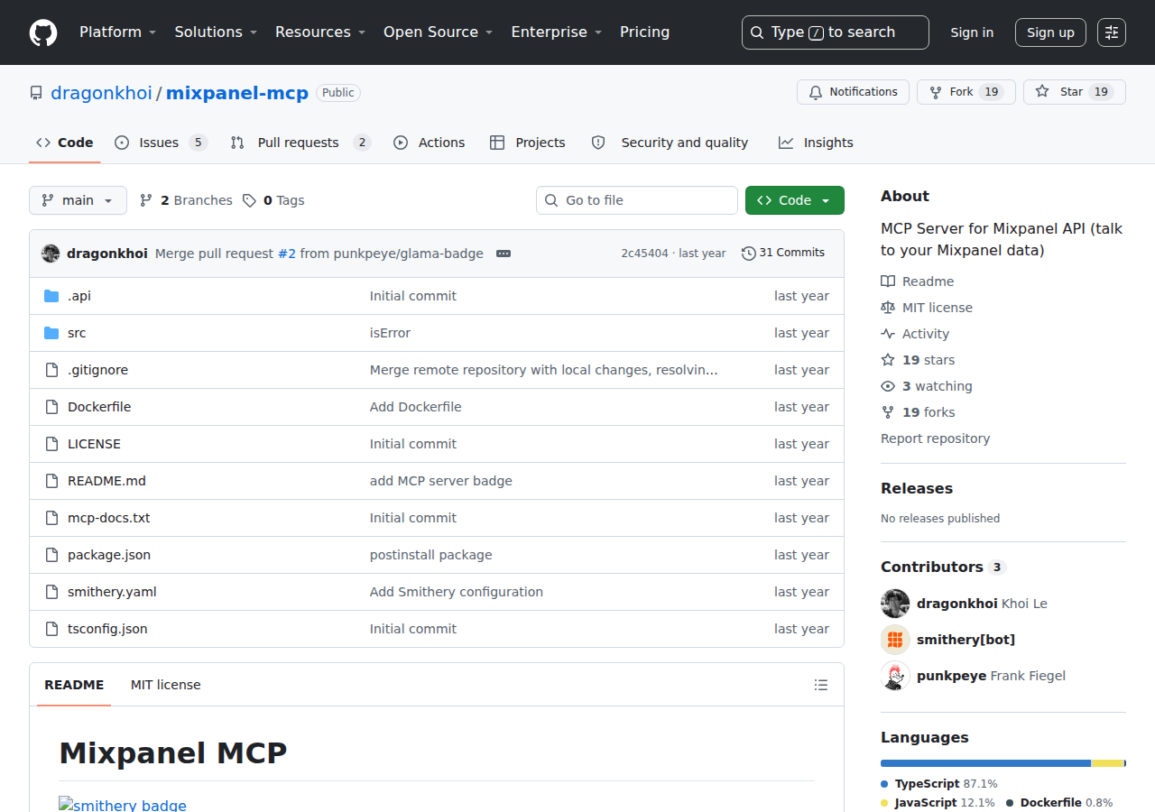This screenshot has width=1155, height=812.
Task: Click the punkpeye contributor avatar
Action: 895,676
